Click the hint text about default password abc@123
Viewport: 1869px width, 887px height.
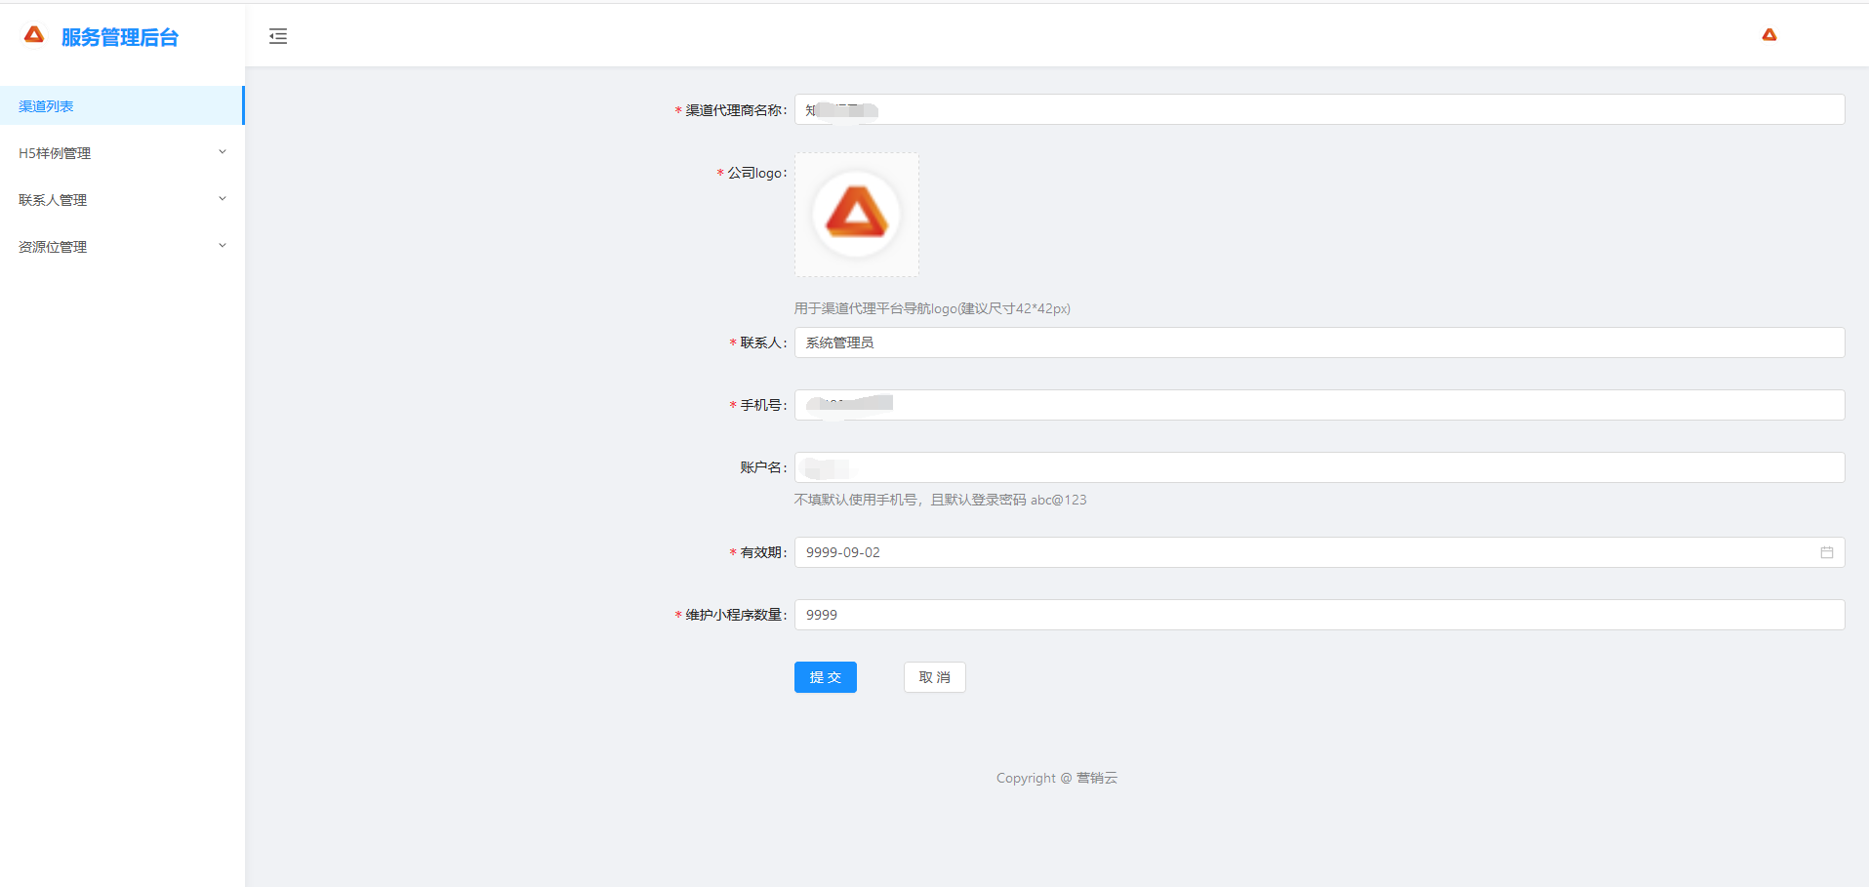point(940,500)
